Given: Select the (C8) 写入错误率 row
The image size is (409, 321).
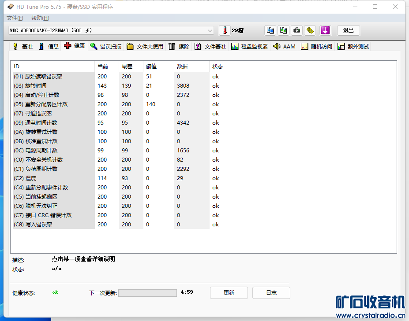Looking at the screenshot, I should pos(125,225).
